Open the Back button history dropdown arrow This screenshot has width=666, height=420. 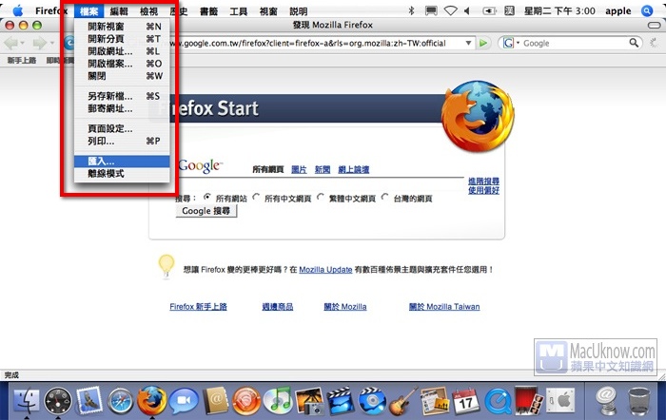click(23, 43)
